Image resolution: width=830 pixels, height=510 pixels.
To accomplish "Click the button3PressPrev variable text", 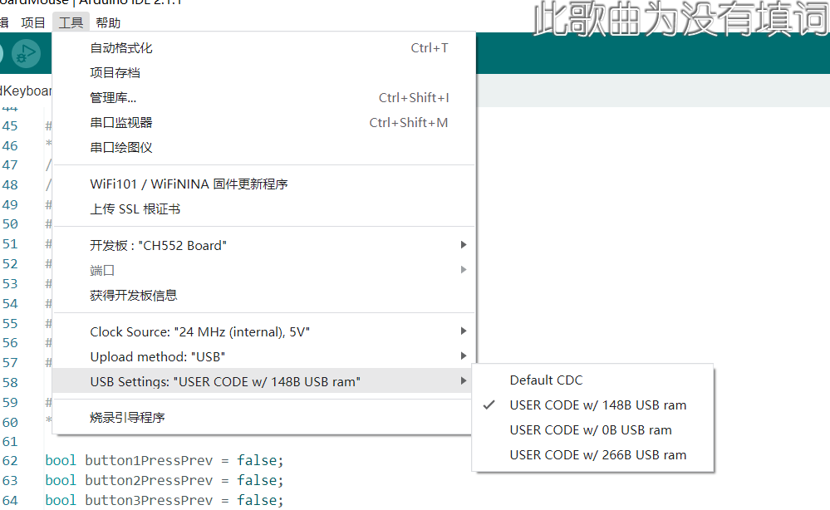I will (x=149, y=501).
